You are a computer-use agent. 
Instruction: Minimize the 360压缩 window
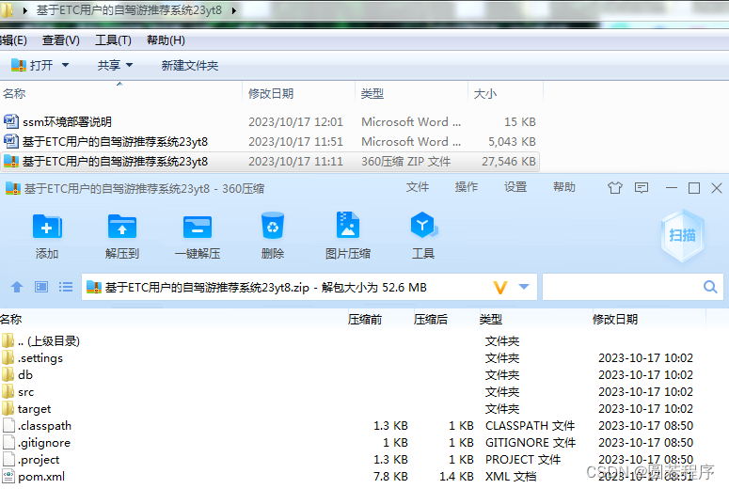(x=672, y=188)
